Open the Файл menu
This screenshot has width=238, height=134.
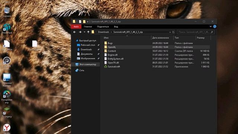tap(76, 26)
